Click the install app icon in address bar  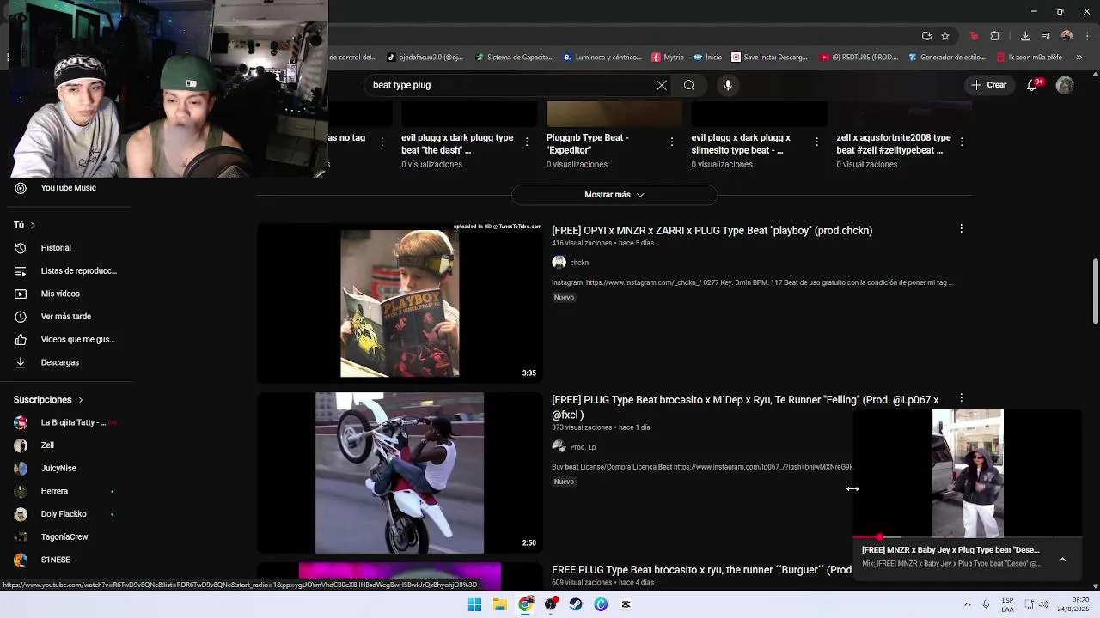[x=926, y=36]
